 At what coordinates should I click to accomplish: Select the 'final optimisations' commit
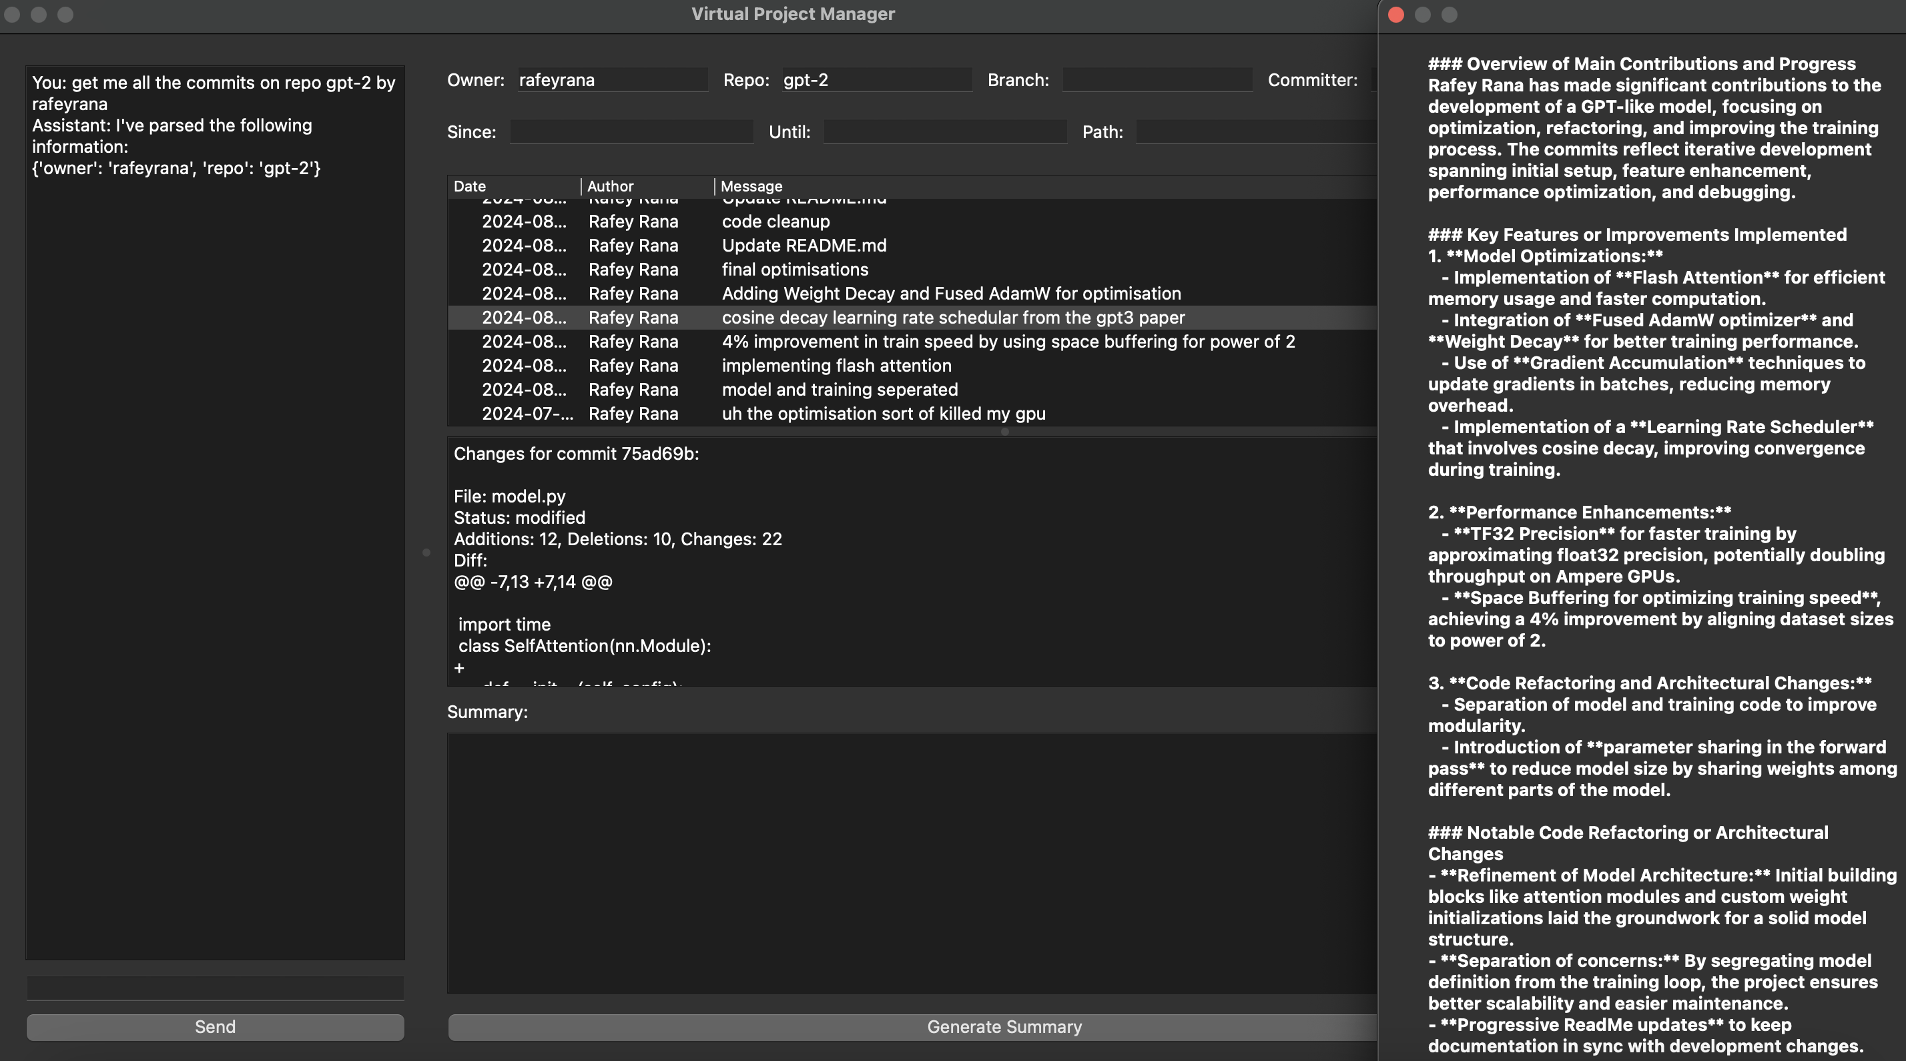[x=795, y=270]
